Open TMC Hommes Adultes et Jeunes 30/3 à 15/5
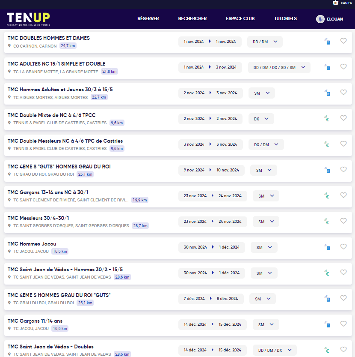Screen dimensions: 355x357 tap(60, 90)
